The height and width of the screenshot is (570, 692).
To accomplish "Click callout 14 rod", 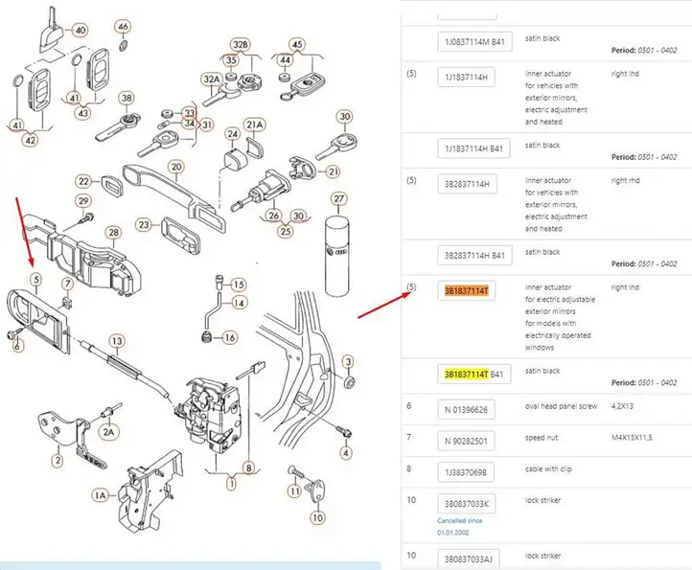I will click(x=239, y=303).
